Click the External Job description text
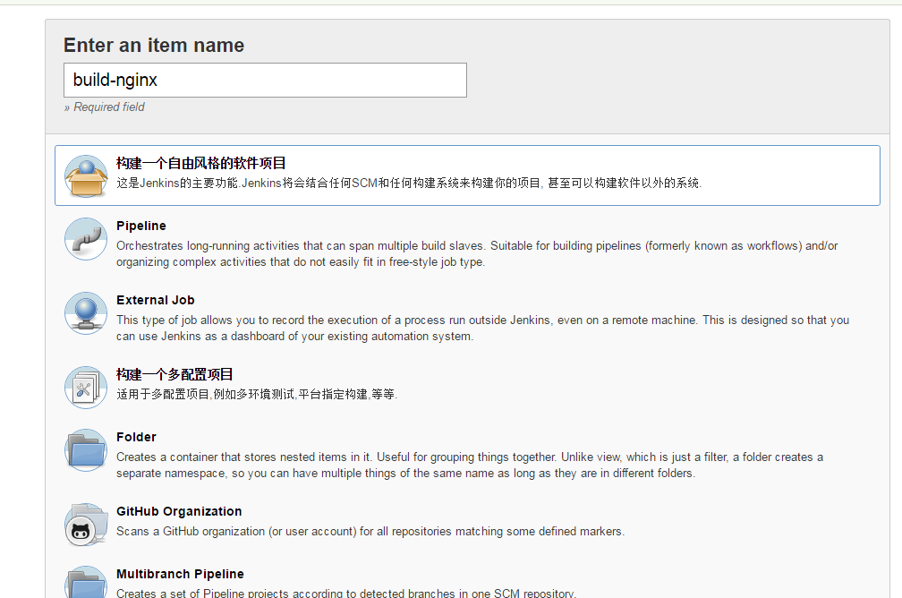The image size is (902, 598). tap(482, 328)
